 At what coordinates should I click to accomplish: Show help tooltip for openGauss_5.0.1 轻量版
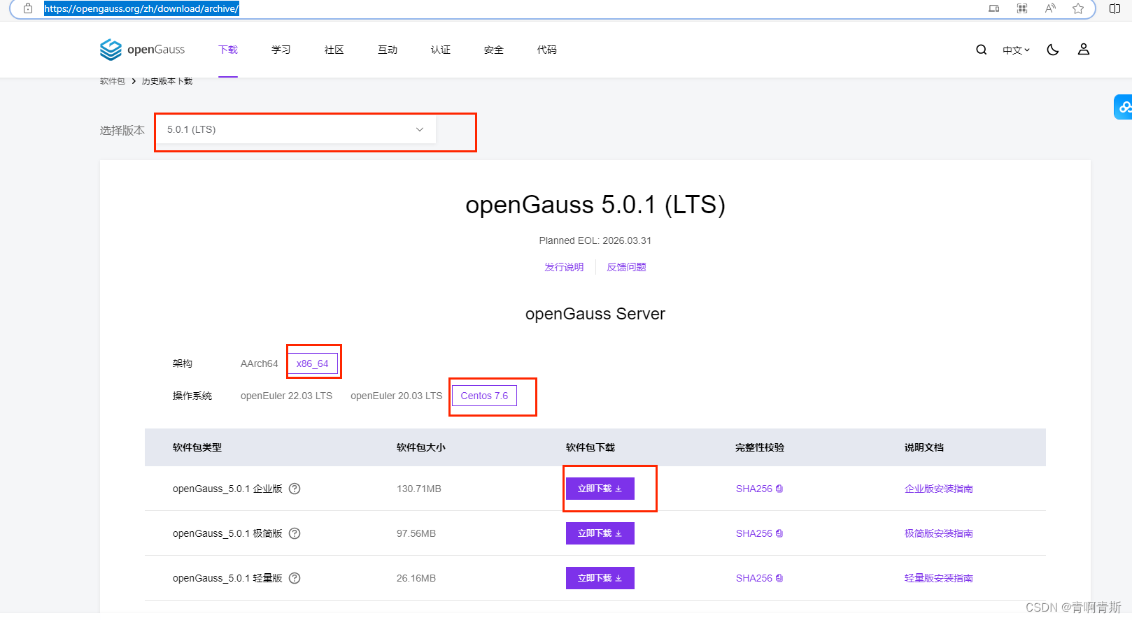tap(295, 578)
